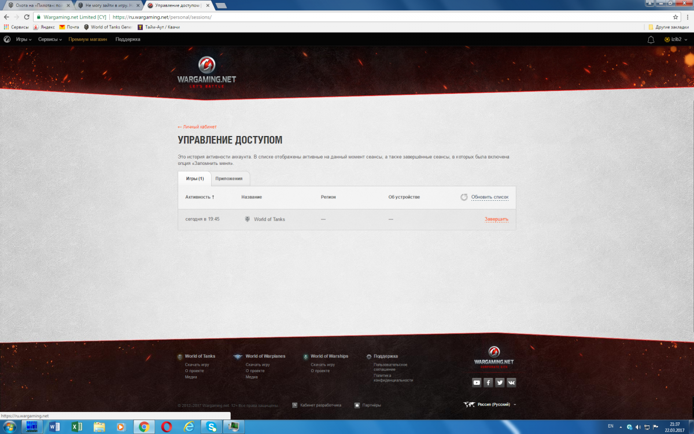Open Opera browser from the taskbar

coord(166,427)
